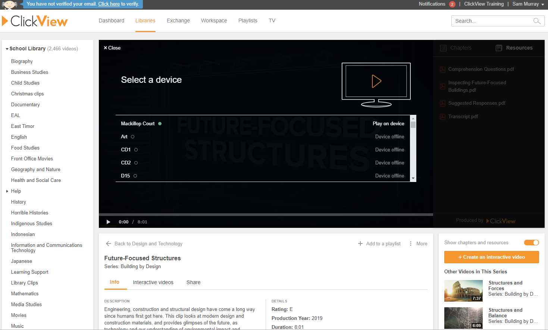Select the Art device radio option
Viewport: 548px width, 330px height.
pos(132,137)
